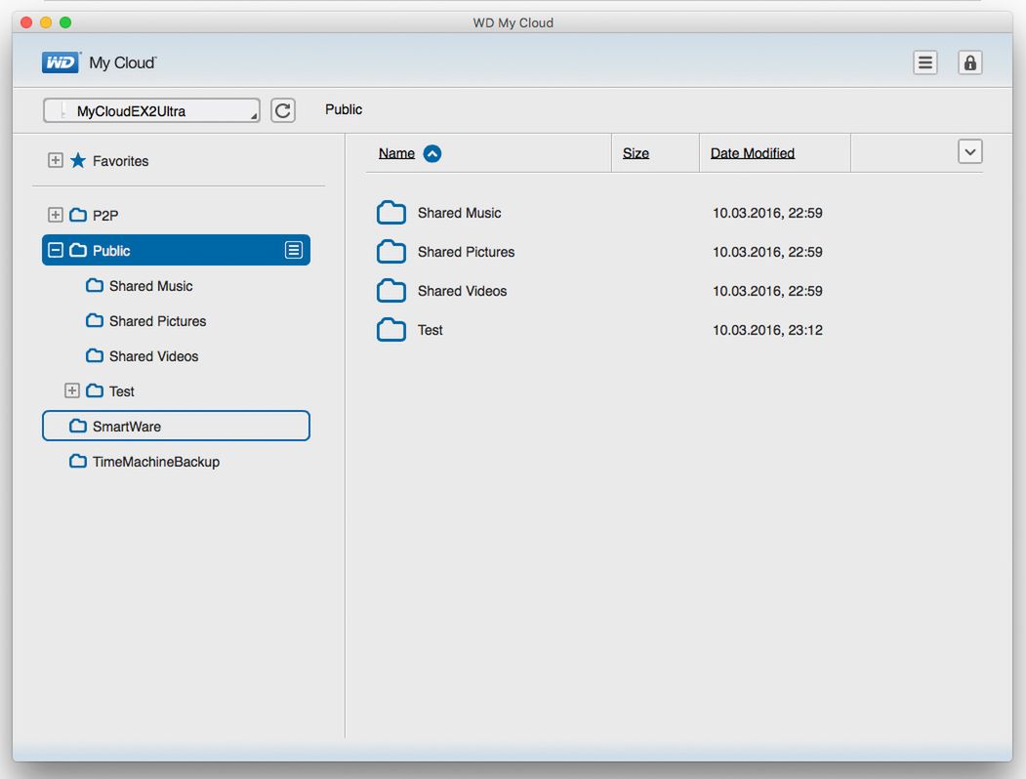
Task: Open the column options dropdown chevron
Action: click(969, 151)
